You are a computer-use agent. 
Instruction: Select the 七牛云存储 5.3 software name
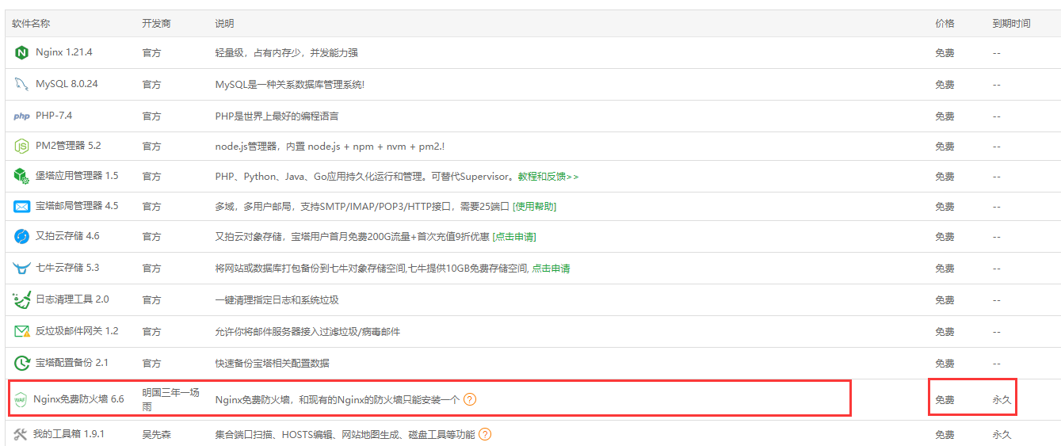click(x=67, y=268)
